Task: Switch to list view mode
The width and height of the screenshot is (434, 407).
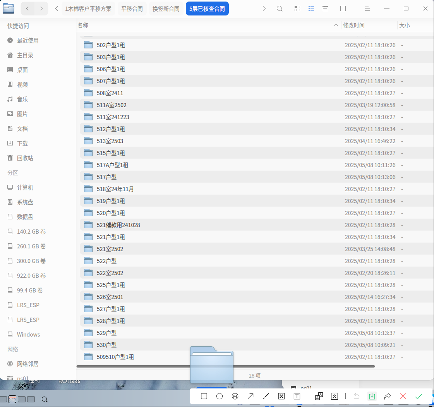Action: [x=311, y=9]
